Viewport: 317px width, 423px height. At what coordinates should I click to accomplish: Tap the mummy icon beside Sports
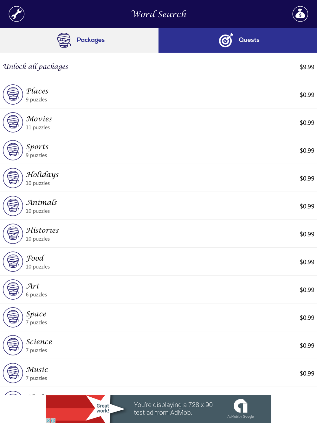pos(13,150)
